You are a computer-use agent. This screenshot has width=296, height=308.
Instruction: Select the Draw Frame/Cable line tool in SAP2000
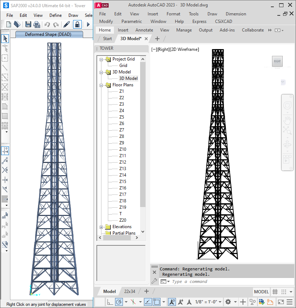coord(5,68)
